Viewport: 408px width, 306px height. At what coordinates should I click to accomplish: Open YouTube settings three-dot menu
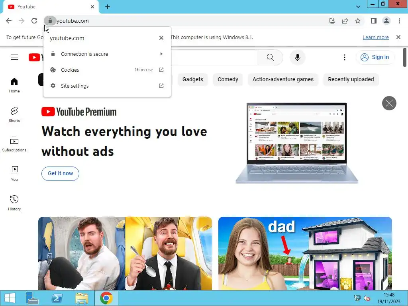click(345, 57)
